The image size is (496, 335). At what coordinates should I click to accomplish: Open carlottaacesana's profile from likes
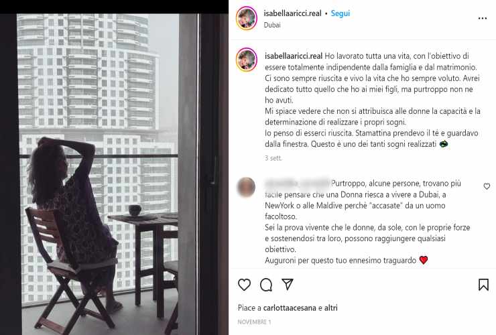(290, 308)
